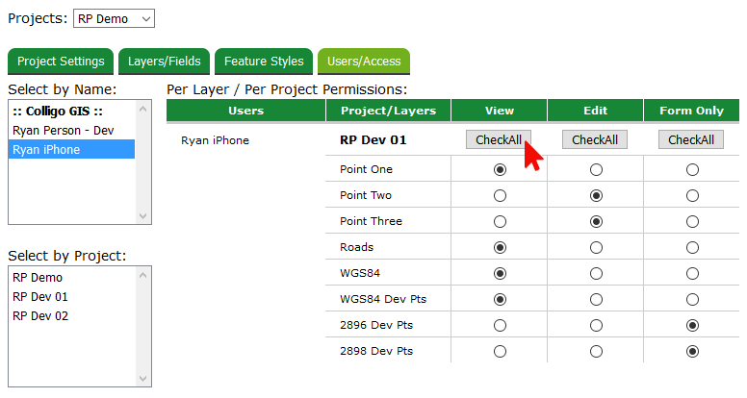The height and width of the screenshot is (398, 747).
Task: Select Edit for 2898 Dev Pts
Action: coord(596,352)
